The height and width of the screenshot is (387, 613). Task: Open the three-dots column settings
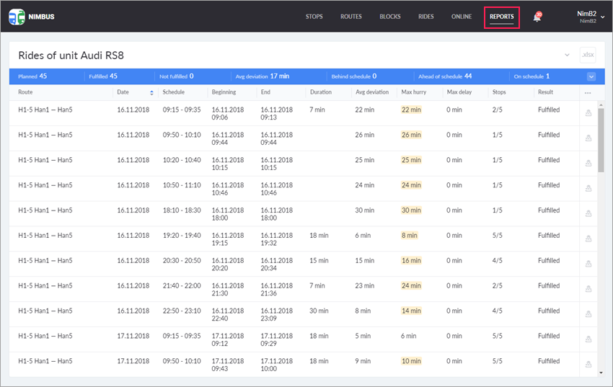point(588,93)
